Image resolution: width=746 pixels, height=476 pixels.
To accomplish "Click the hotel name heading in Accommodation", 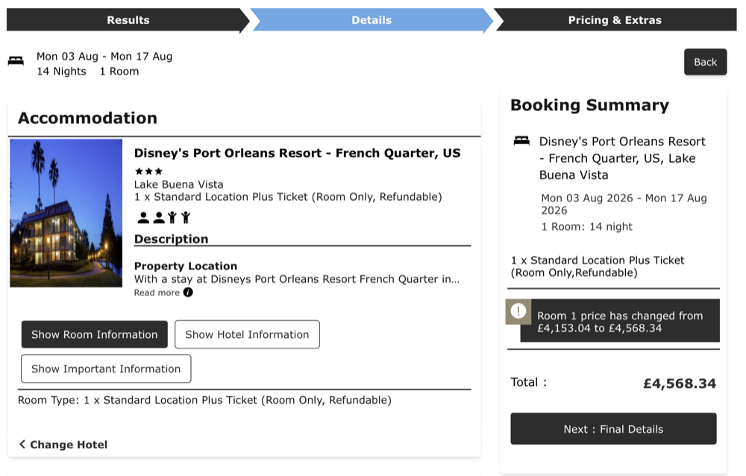I will 297,153.
